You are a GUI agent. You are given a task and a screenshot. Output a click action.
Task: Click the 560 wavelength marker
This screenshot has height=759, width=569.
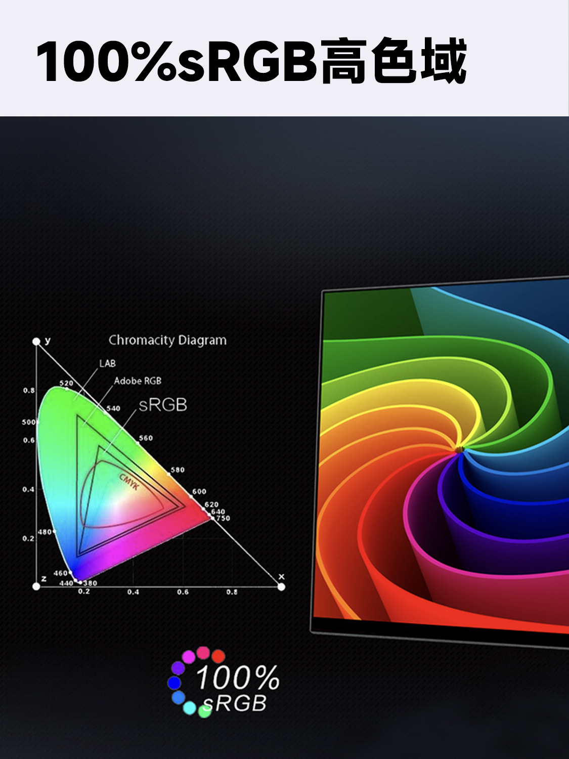tap(146, 438)
